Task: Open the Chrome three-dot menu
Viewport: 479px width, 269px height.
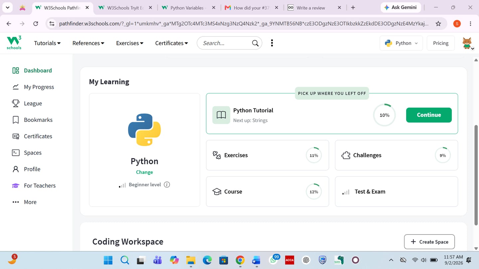Action: tap(470, 24)
